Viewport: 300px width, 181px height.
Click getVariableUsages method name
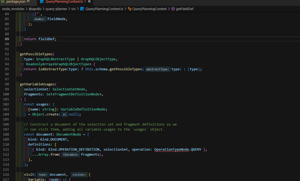tap(37, 84)
